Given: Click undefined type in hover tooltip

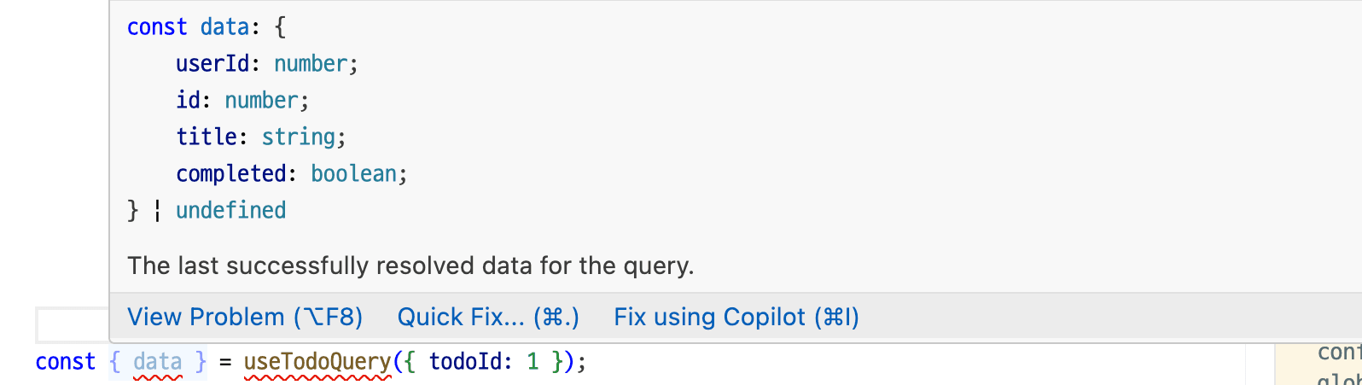Looking at the screenshot, I should (x=230, y=211).
